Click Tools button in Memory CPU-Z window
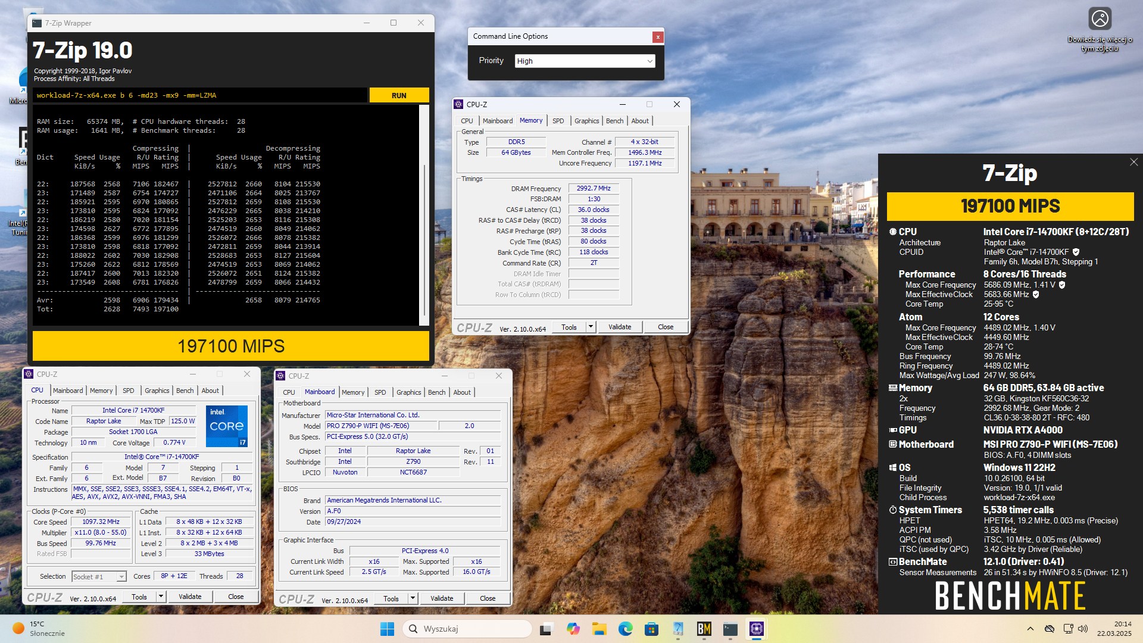1143x643 pixels. pos(569,327)
